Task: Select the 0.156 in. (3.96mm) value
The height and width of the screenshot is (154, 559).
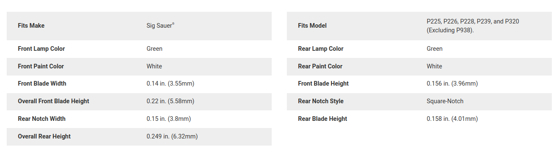Action: pyautogui.click(x=452, y=84)
